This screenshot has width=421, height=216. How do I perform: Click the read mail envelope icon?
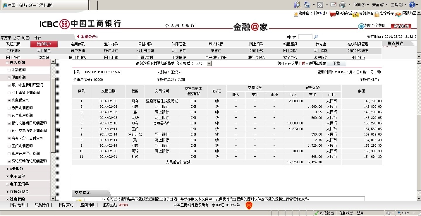[333, 5]
